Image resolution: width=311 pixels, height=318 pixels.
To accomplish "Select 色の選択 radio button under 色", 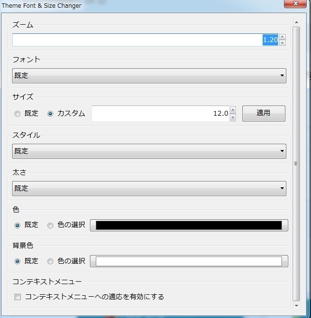I will [50, 226].
